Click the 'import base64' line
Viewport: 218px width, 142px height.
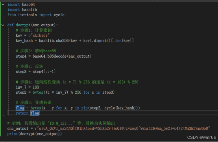[21, 5]
